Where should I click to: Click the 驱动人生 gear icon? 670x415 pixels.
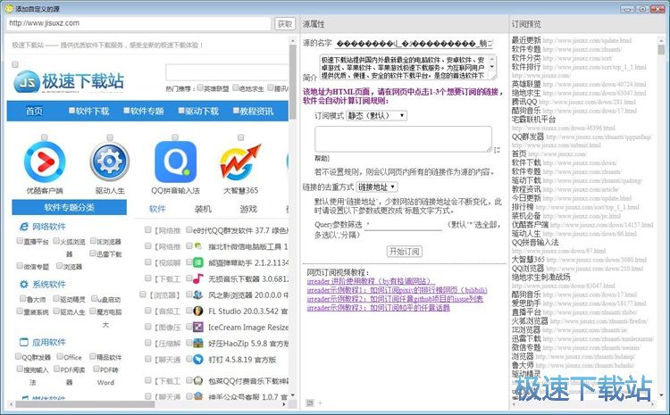point(110,162)
